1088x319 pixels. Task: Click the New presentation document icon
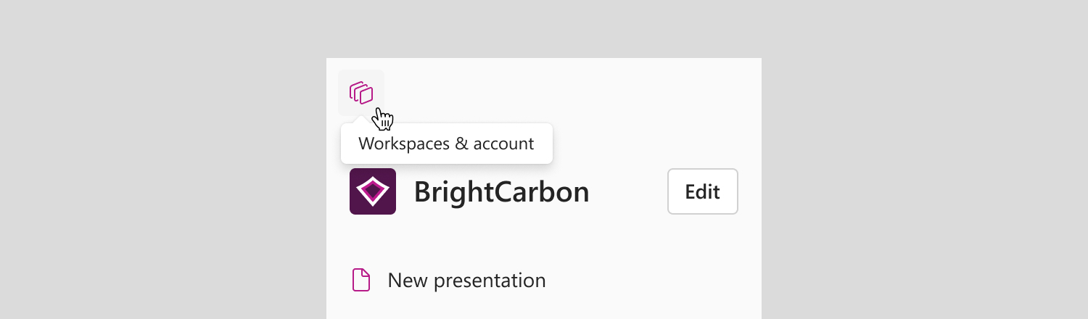coord(361,280)
